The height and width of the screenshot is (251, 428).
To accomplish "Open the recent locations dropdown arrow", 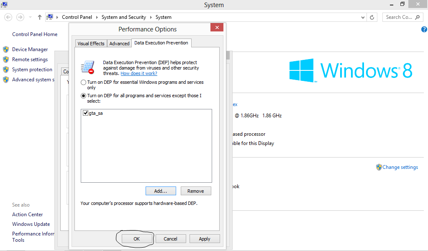I will coord(30,17).
